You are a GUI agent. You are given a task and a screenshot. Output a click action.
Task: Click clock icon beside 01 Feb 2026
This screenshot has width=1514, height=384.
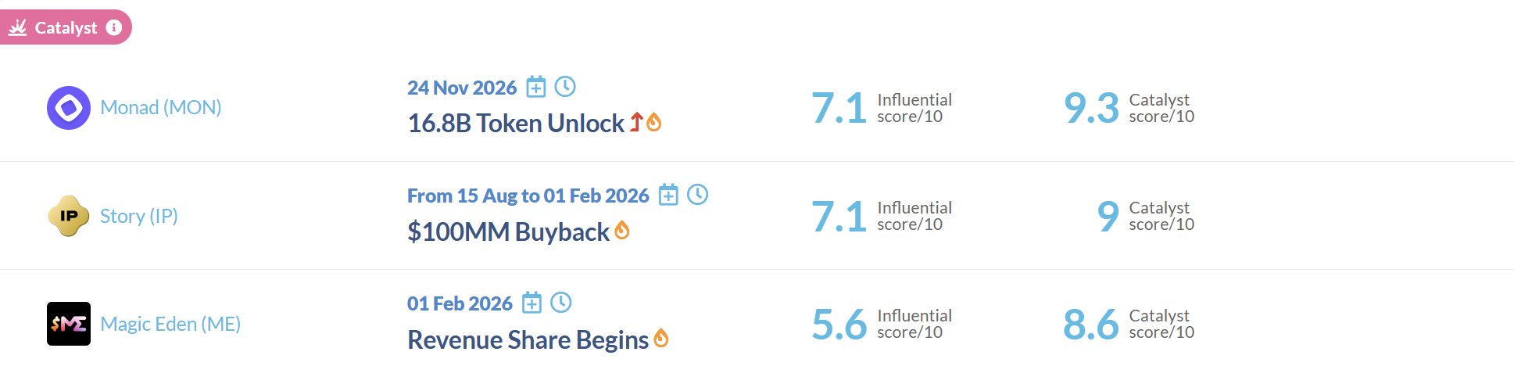(x=561, y=303)
